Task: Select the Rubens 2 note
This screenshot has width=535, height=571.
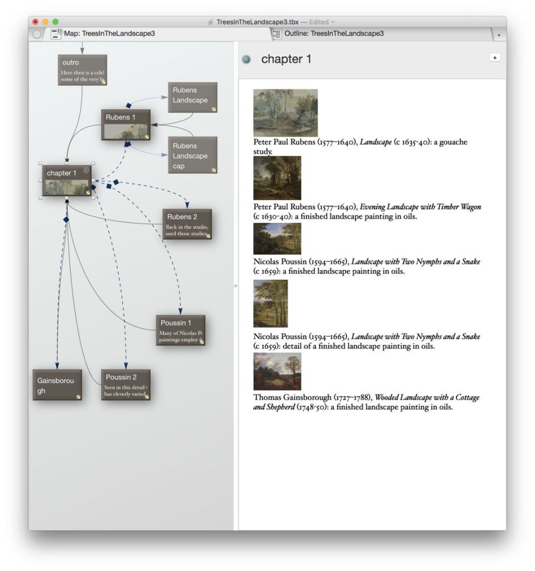Action: 187,224
